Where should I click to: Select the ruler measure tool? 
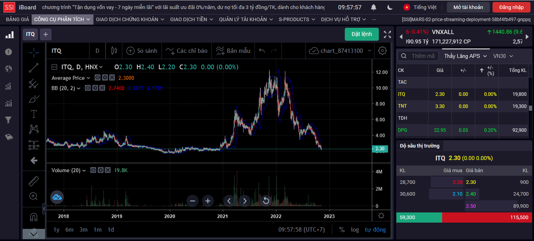click(x=34, y=181)
